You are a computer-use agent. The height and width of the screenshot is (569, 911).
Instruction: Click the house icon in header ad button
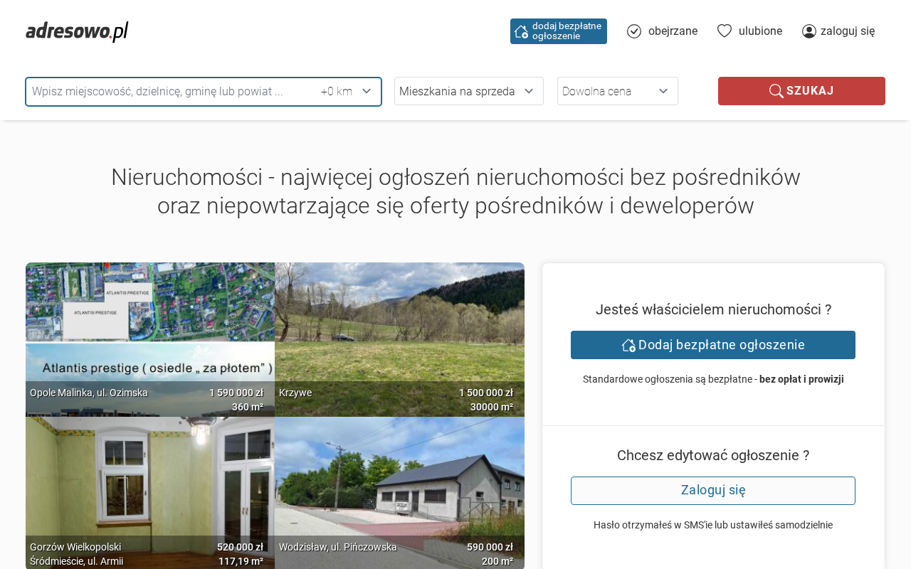pos(521,31)
